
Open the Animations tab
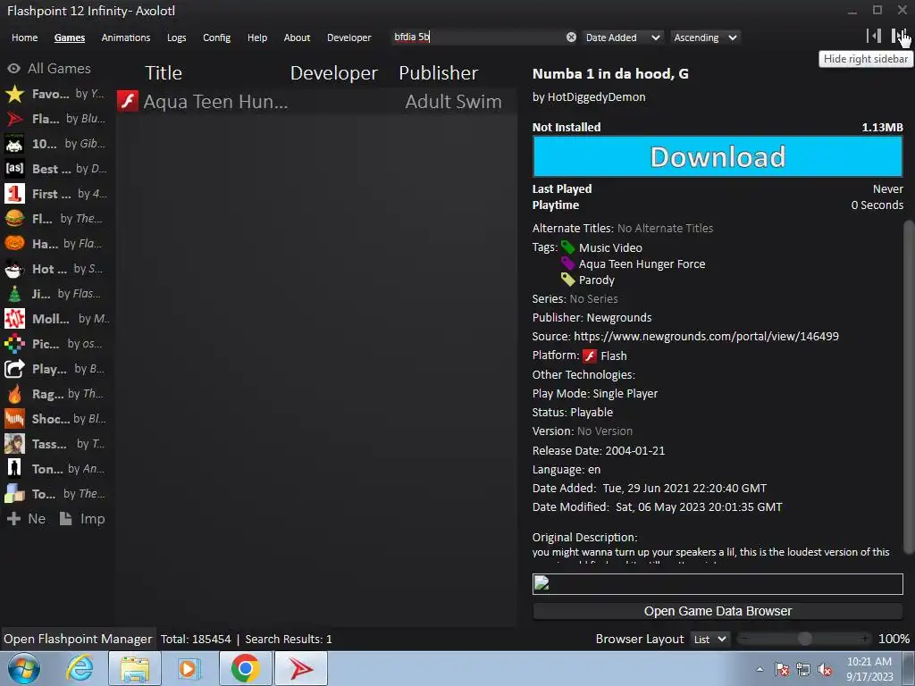point(126,38)
